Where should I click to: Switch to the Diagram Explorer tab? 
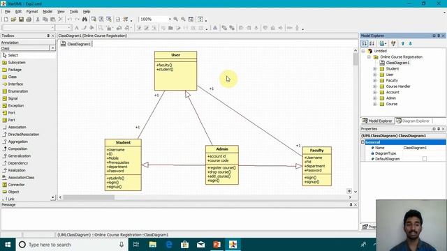pos(413,121)
